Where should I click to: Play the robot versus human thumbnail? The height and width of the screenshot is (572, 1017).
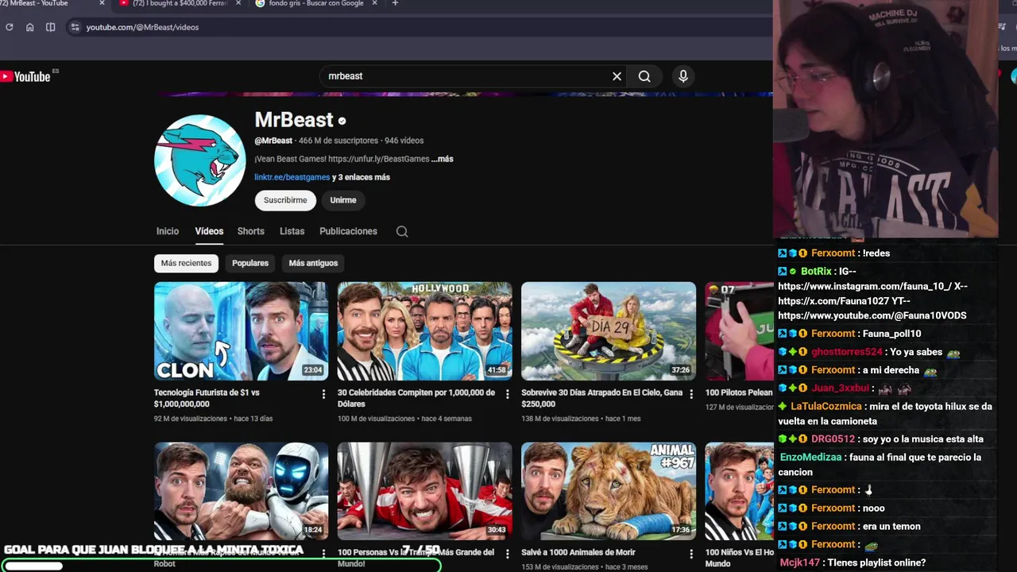tap(241, 491)
